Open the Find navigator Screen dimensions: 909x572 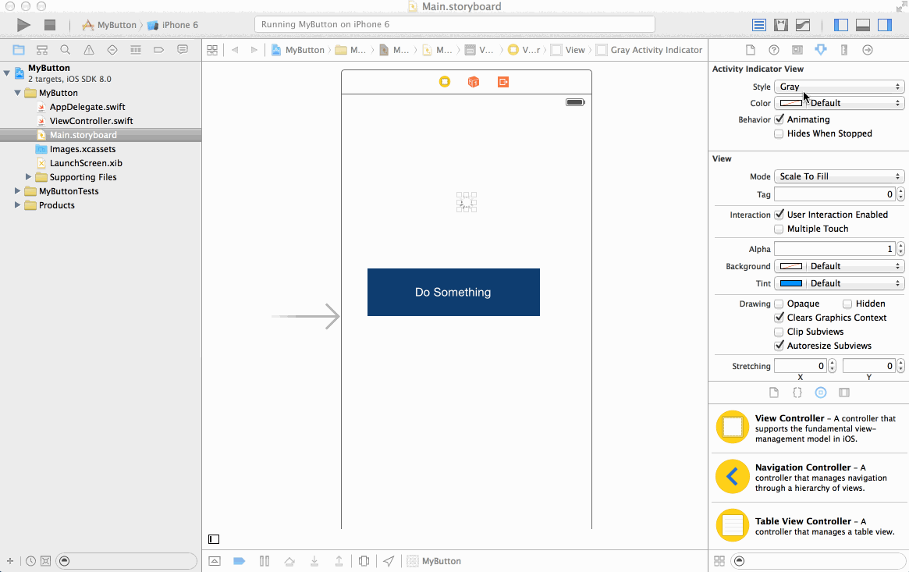[66, 50]
